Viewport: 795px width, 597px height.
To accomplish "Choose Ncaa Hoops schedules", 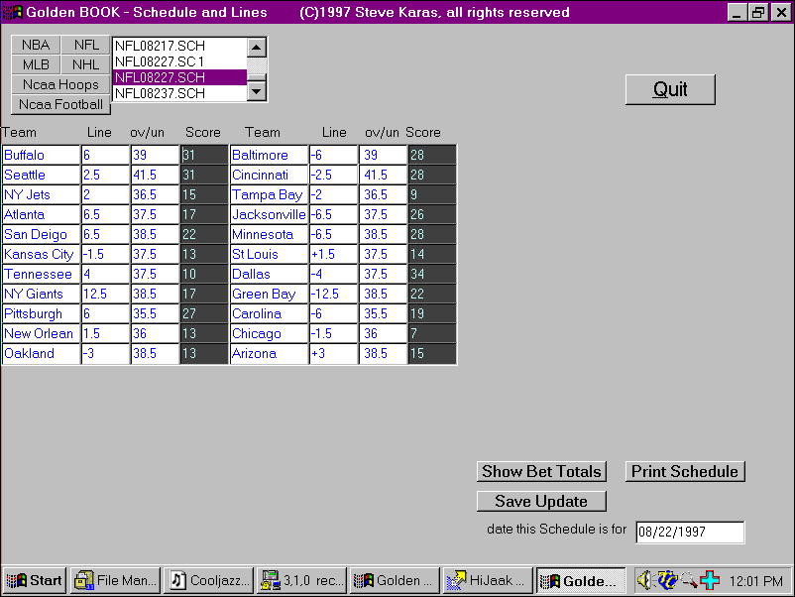I will (x=60, y=84).
